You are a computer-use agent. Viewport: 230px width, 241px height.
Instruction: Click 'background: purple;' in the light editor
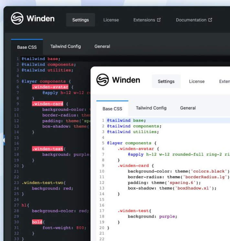pyautogui.click(x=152, y=216)
